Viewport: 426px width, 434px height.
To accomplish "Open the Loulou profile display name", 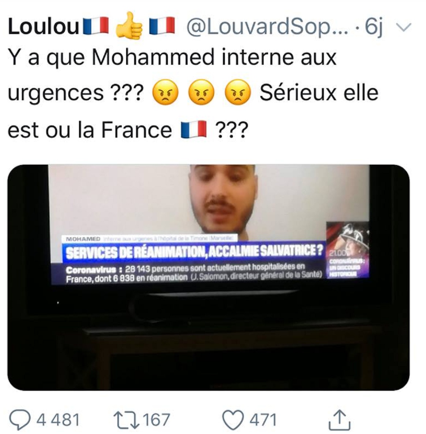I will point(44,27).
